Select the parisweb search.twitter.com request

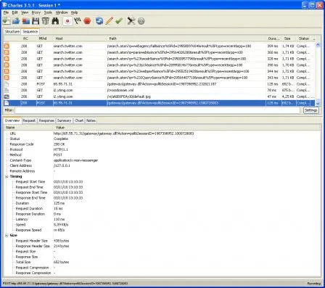coord(159,52)
